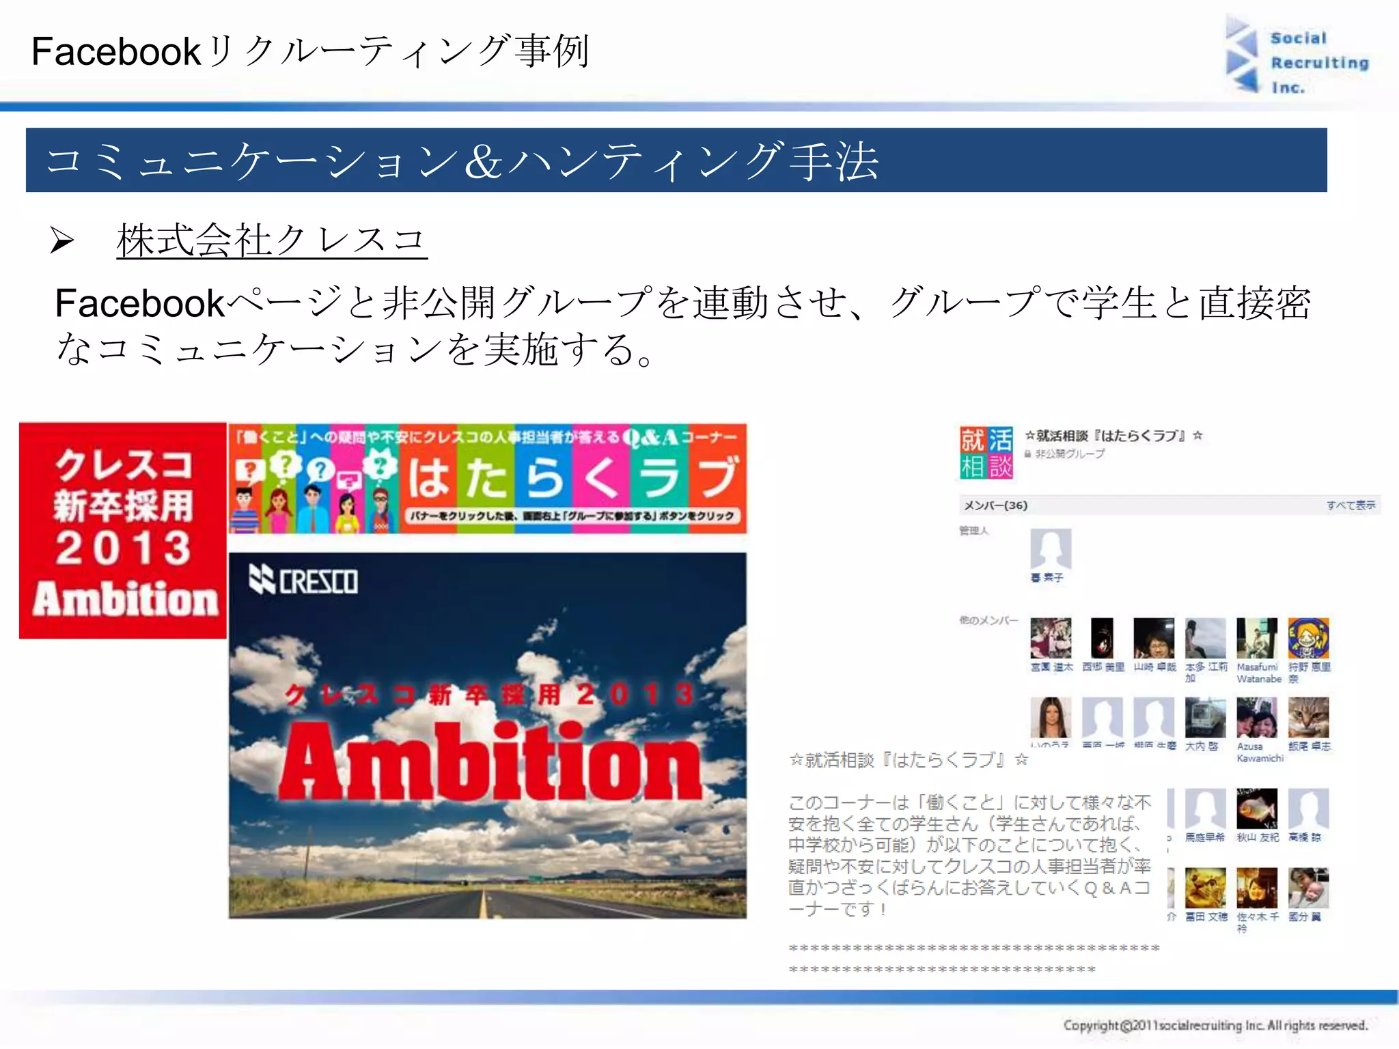
Task: Click the 就活相談 group icon
Action: [x=986, y=453]
